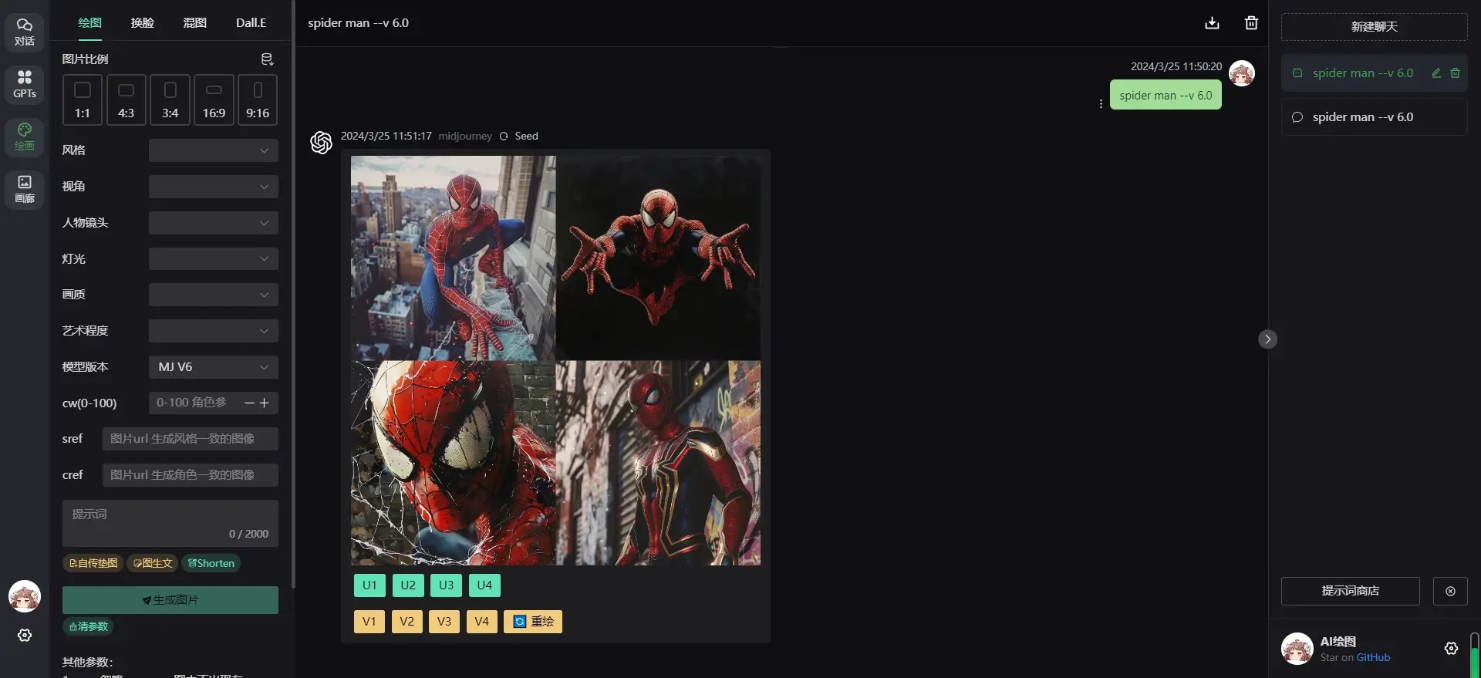Upscale image with U3 button
Image resolution: width=1481 pixels, height=678 pixels.
(x=446, y=585)
